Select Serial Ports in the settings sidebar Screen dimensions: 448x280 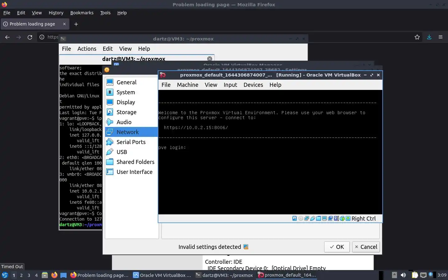click(x=132, y=142)
